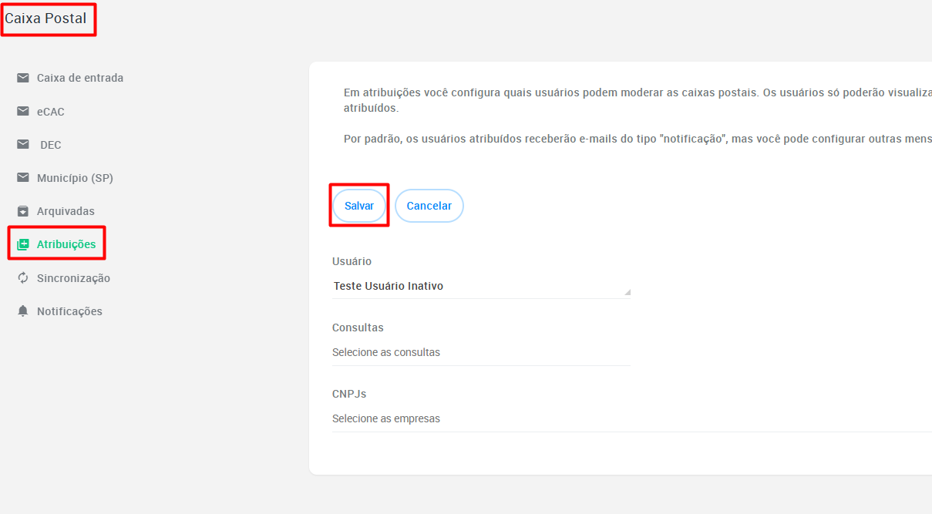This screenshot has height=514, width=932.
Task: Open Notificações in the sidebar
Action: point(69,311)
